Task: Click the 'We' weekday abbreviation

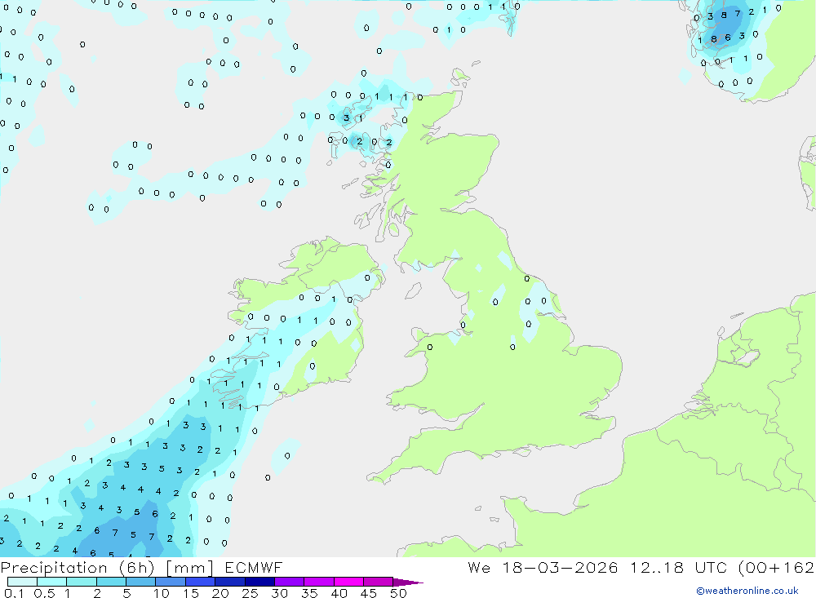Action: tap(479, 567)
